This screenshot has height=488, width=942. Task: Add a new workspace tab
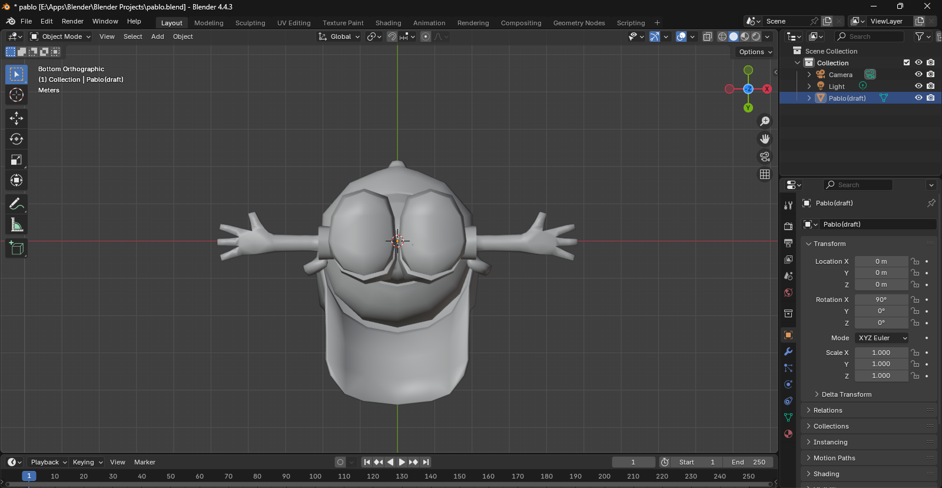coord(657,23)
